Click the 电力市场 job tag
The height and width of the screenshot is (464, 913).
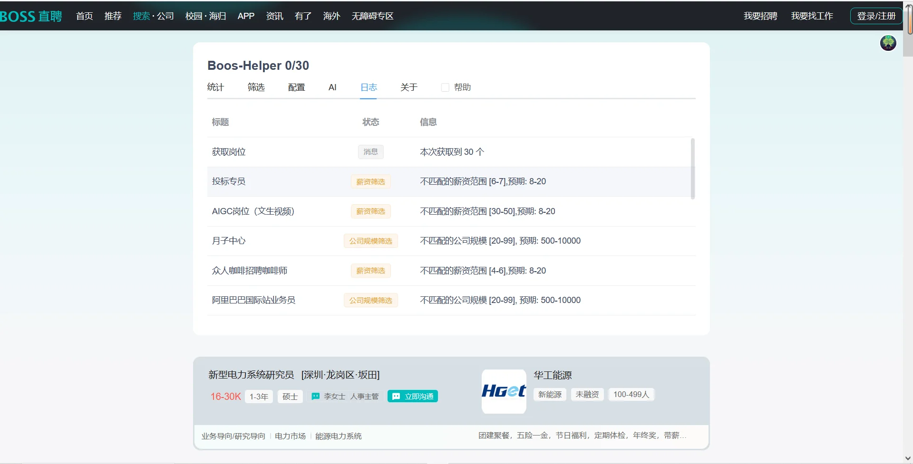tap(290, 436)
